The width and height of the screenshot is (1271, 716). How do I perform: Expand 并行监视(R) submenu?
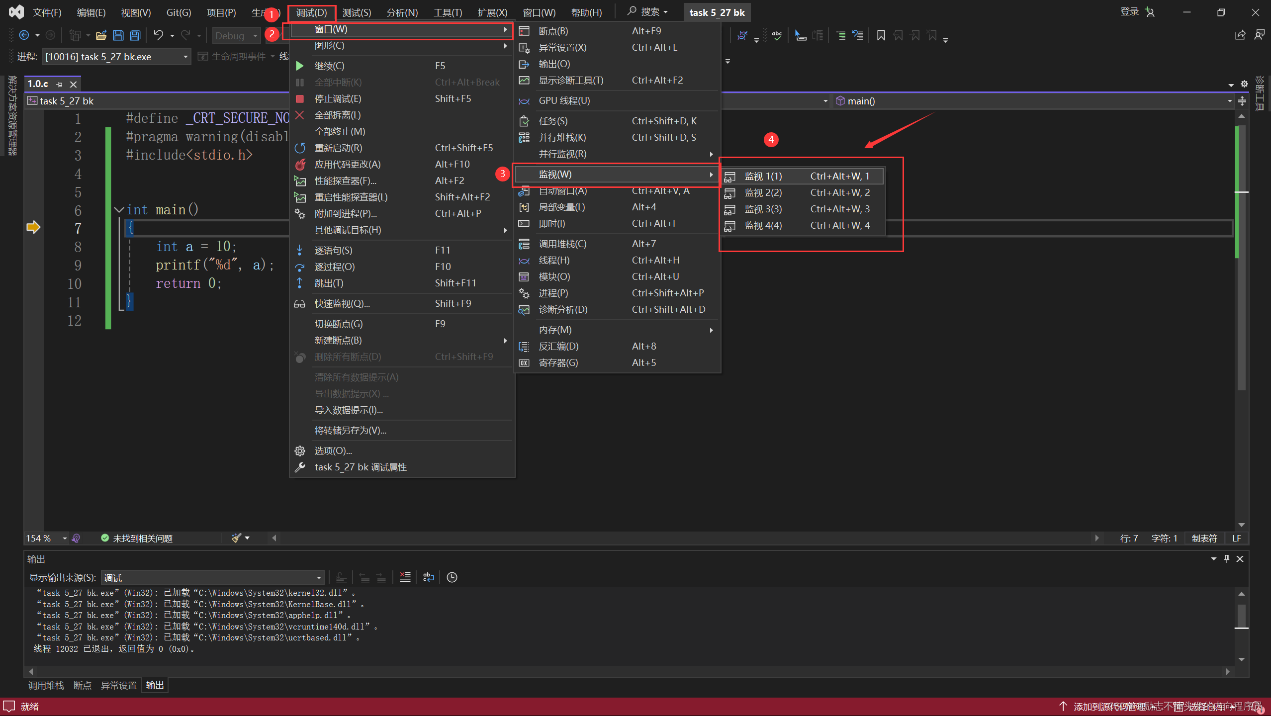(x=617, y=154)
